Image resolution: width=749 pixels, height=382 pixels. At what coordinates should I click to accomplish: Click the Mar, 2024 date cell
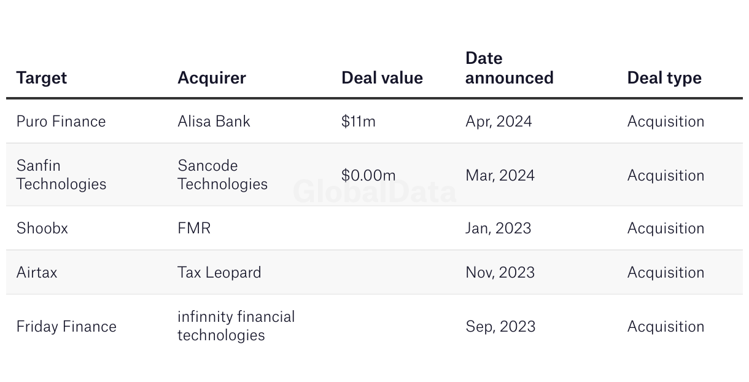pos(500,176)
